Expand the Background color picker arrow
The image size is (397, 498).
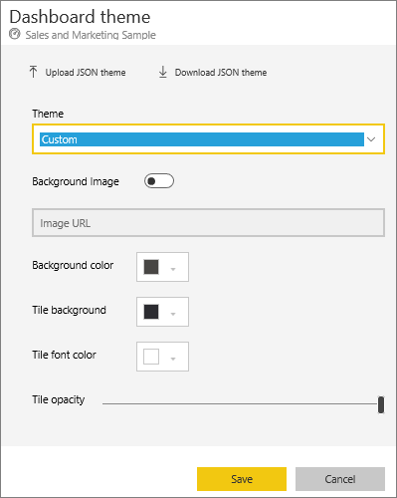pyautogui.click(x=173, y=269)
